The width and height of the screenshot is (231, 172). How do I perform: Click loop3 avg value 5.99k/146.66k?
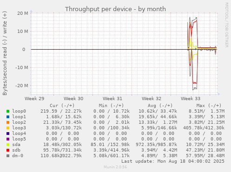point(159,128)
